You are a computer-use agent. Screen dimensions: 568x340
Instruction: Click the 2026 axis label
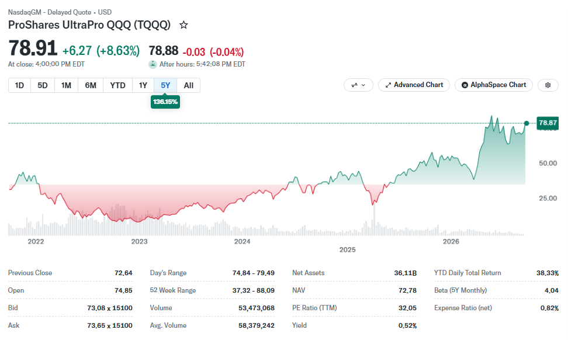click(x=451, y=241)
